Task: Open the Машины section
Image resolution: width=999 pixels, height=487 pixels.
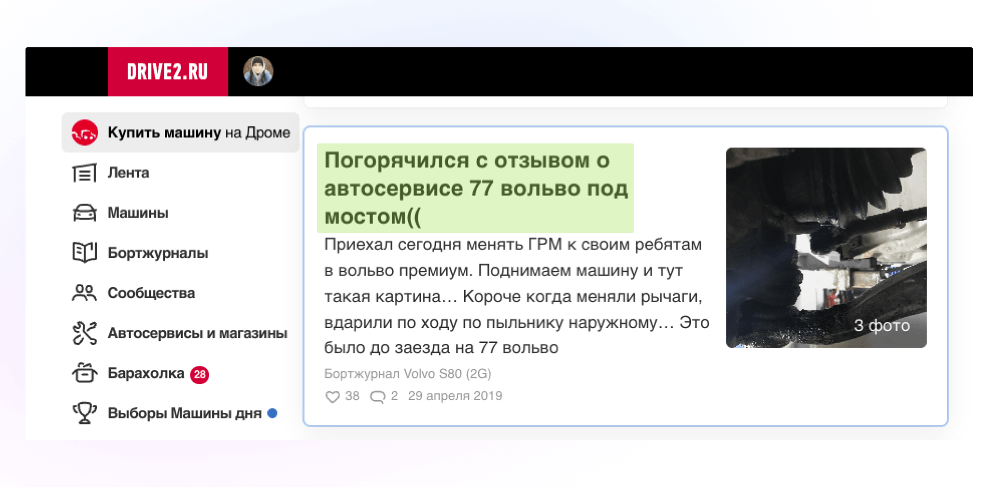Action: [138, 213]
